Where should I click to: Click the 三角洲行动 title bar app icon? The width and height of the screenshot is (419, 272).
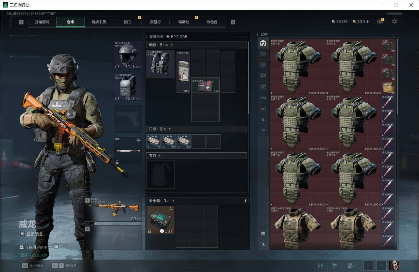coord(5,5)
